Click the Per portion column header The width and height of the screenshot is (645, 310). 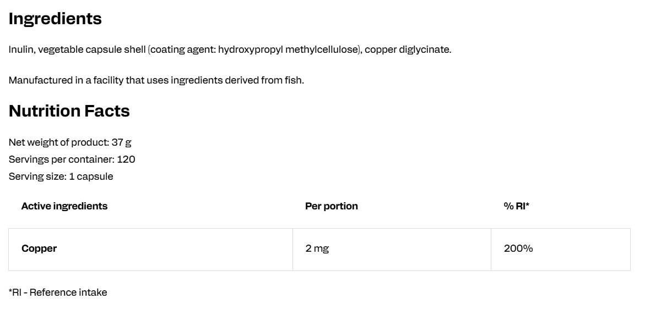[x=332, y=206]
